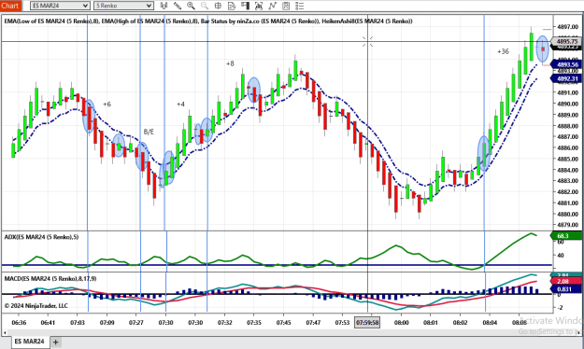584x349 pixels.
Task: Click the B/E trade annotation
Action: [x=149, y=132]
